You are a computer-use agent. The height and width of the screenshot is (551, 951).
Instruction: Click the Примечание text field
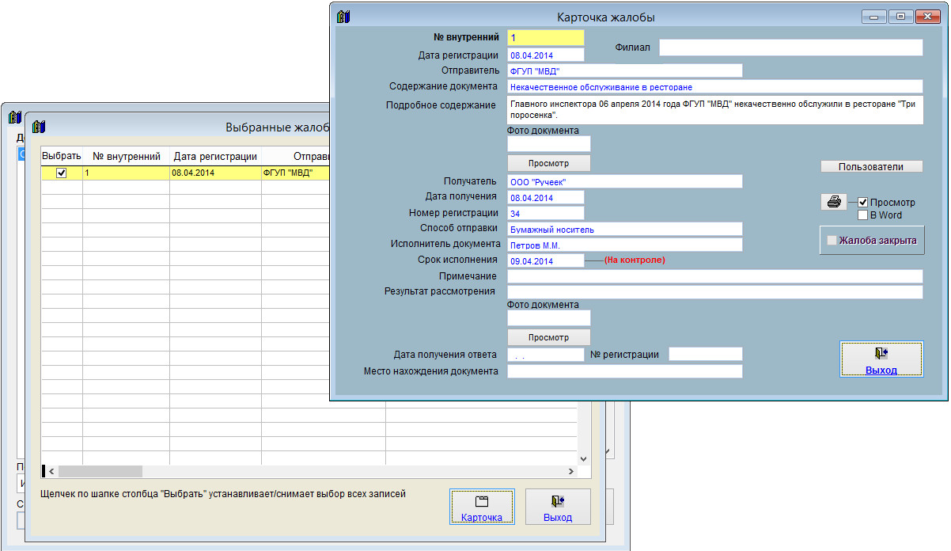pos(714,276)
